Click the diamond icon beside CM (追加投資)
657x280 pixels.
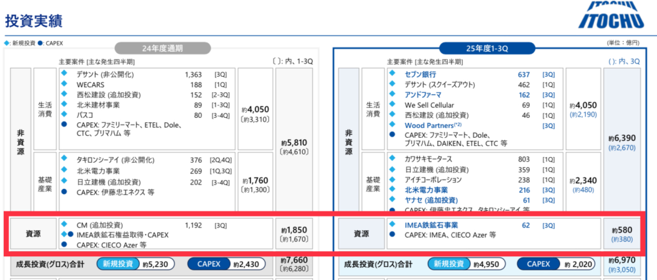coord(64,225)
